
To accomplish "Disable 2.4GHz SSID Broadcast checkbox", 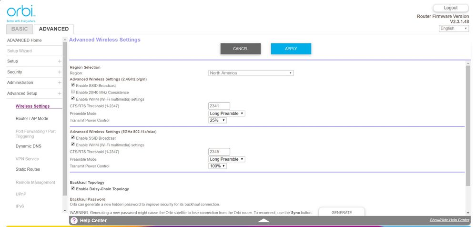I will coord(73,85).
